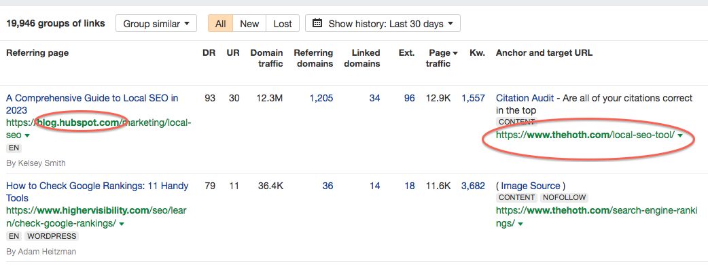The image size is (708, 266).
Task: Open Show history Last 30 days dropdown
Action: (x=383, y=24)
